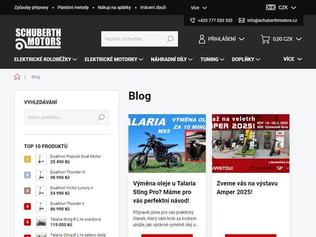This screenshot has height=237, width=316.
Task: Open Dualtron Victor Luxury + product link
Action: point(72,188)
